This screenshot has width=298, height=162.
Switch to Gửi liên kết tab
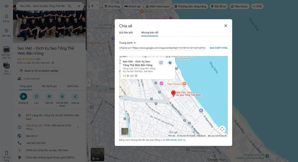coord(126,32)
